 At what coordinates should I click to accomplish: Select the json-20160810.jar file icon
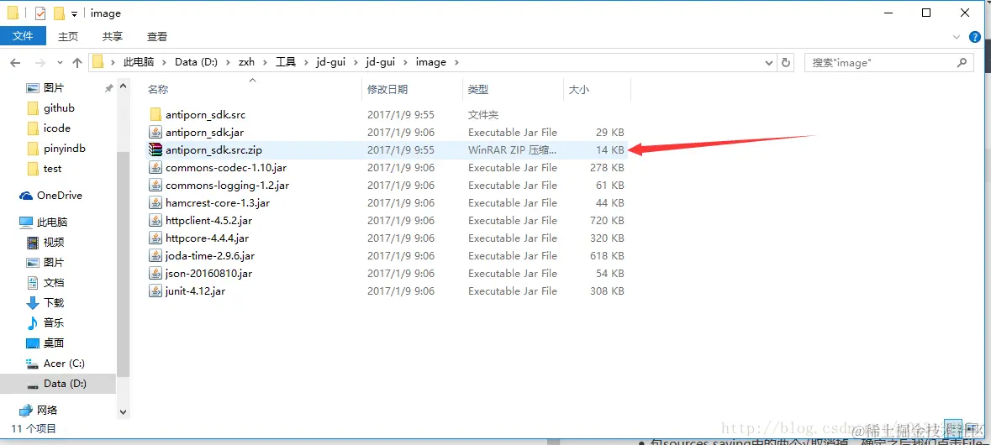[x=156, y=274]
